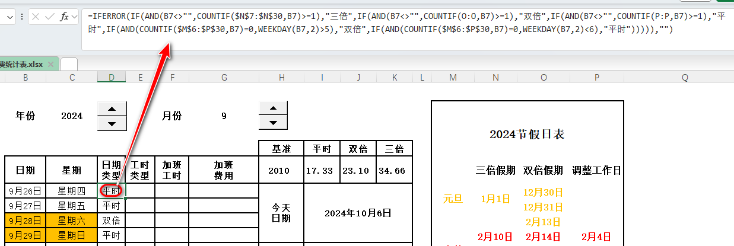734x246 pixels.
Task: Increase the 月份 value with up spinner
Action: click(274, 108)
